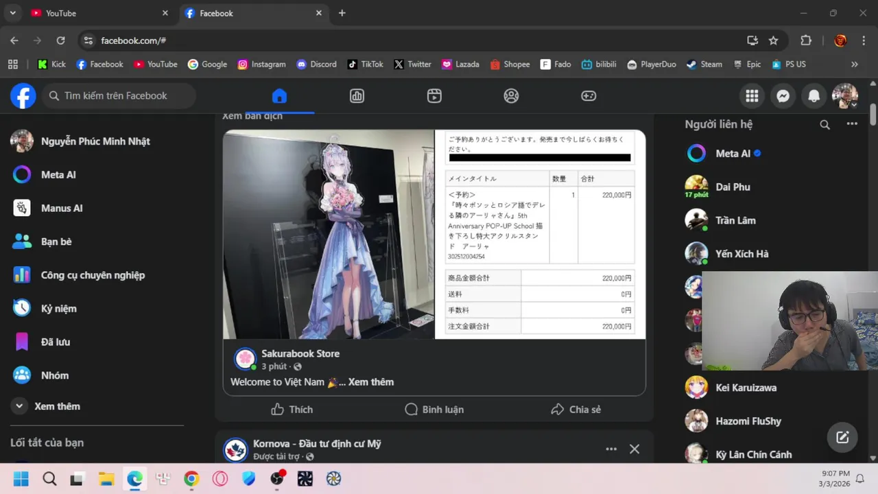This screenshot has height=494, width=878.
Task: Open Shopee bookmark
Action: click(x=510, y=64)
